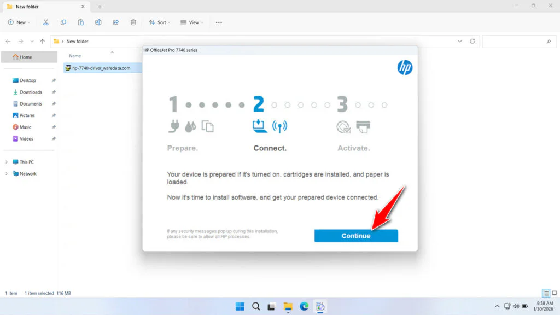
Task: Open the See more toolbar menu
Action: point(219,22)
